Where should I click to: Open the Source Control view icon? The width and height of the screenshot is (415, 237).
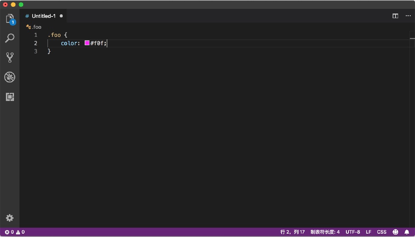coord(10,57)
